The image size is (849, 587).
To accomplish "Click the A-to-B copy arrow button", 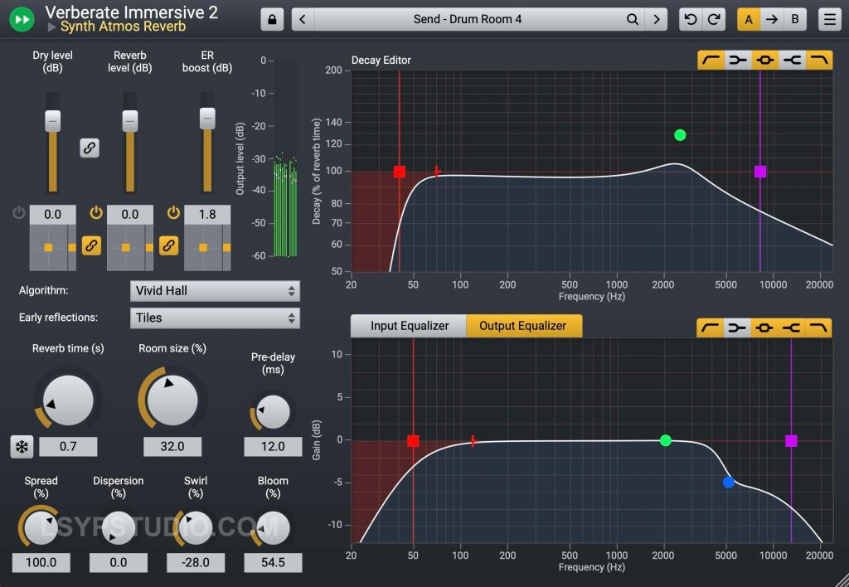I will [x=772, y=17].
